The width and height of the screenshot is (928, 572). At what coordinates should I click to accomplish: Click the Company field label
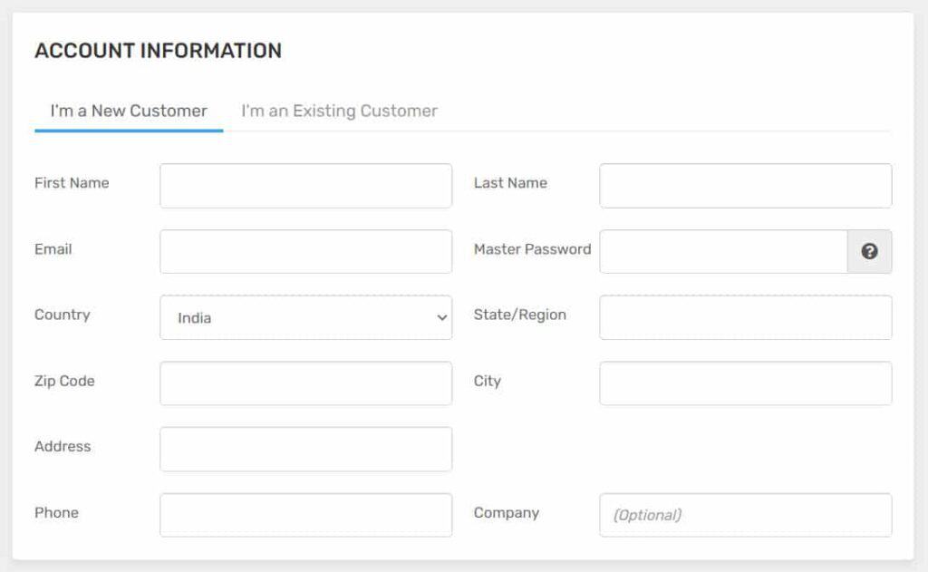tap(507, 513)
